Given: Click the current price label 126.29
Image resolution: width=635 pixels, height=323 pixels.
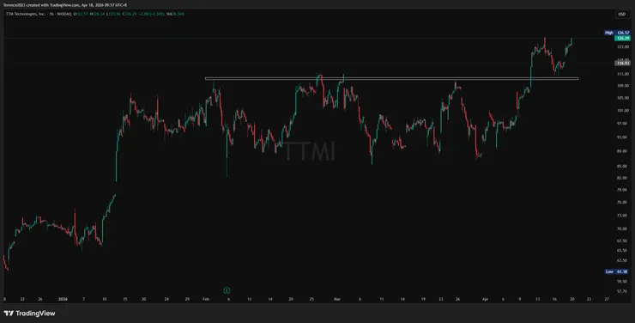Looking at the screenshot, I should pyautogui.click(x=622, y=38).
